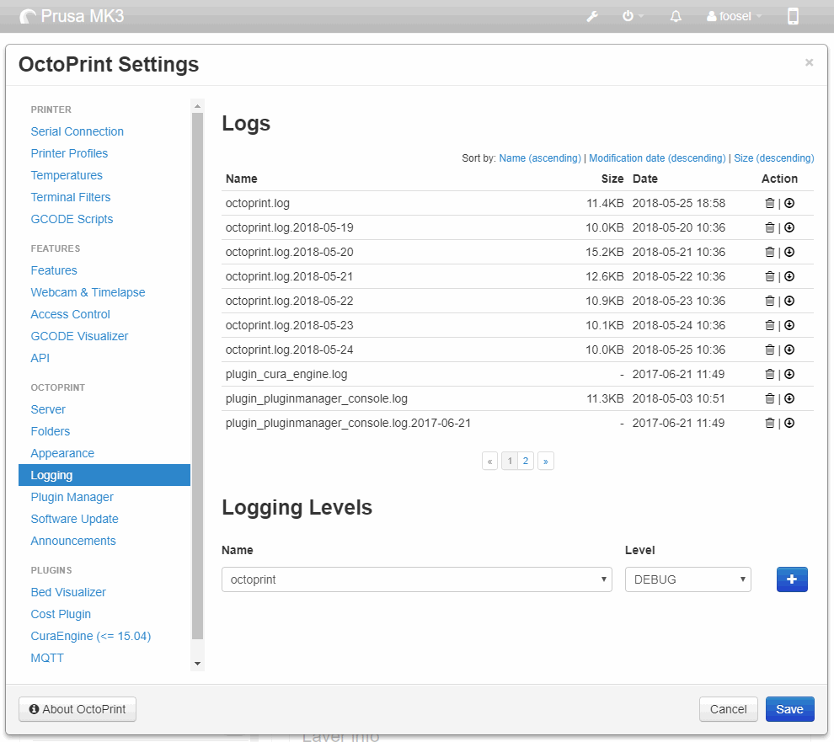This screenshot has height=742, width=834.
Task: Open the system power menu icon
Action: 633,17
